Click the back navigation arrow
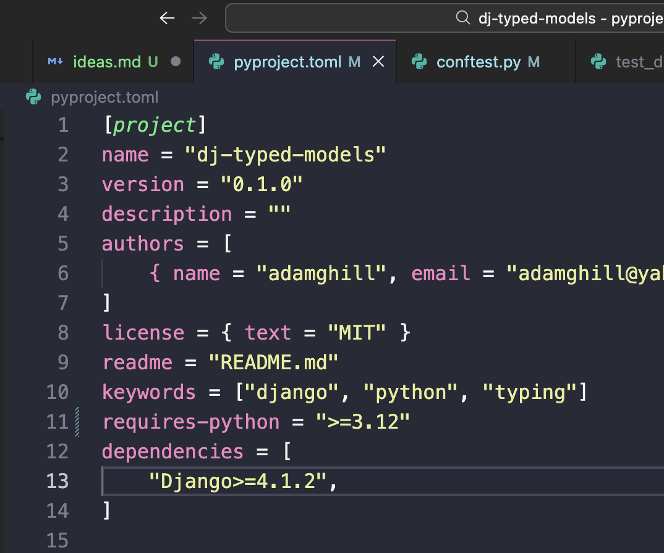This screenshot has width=664, height=553. click(x=168, y=18)
